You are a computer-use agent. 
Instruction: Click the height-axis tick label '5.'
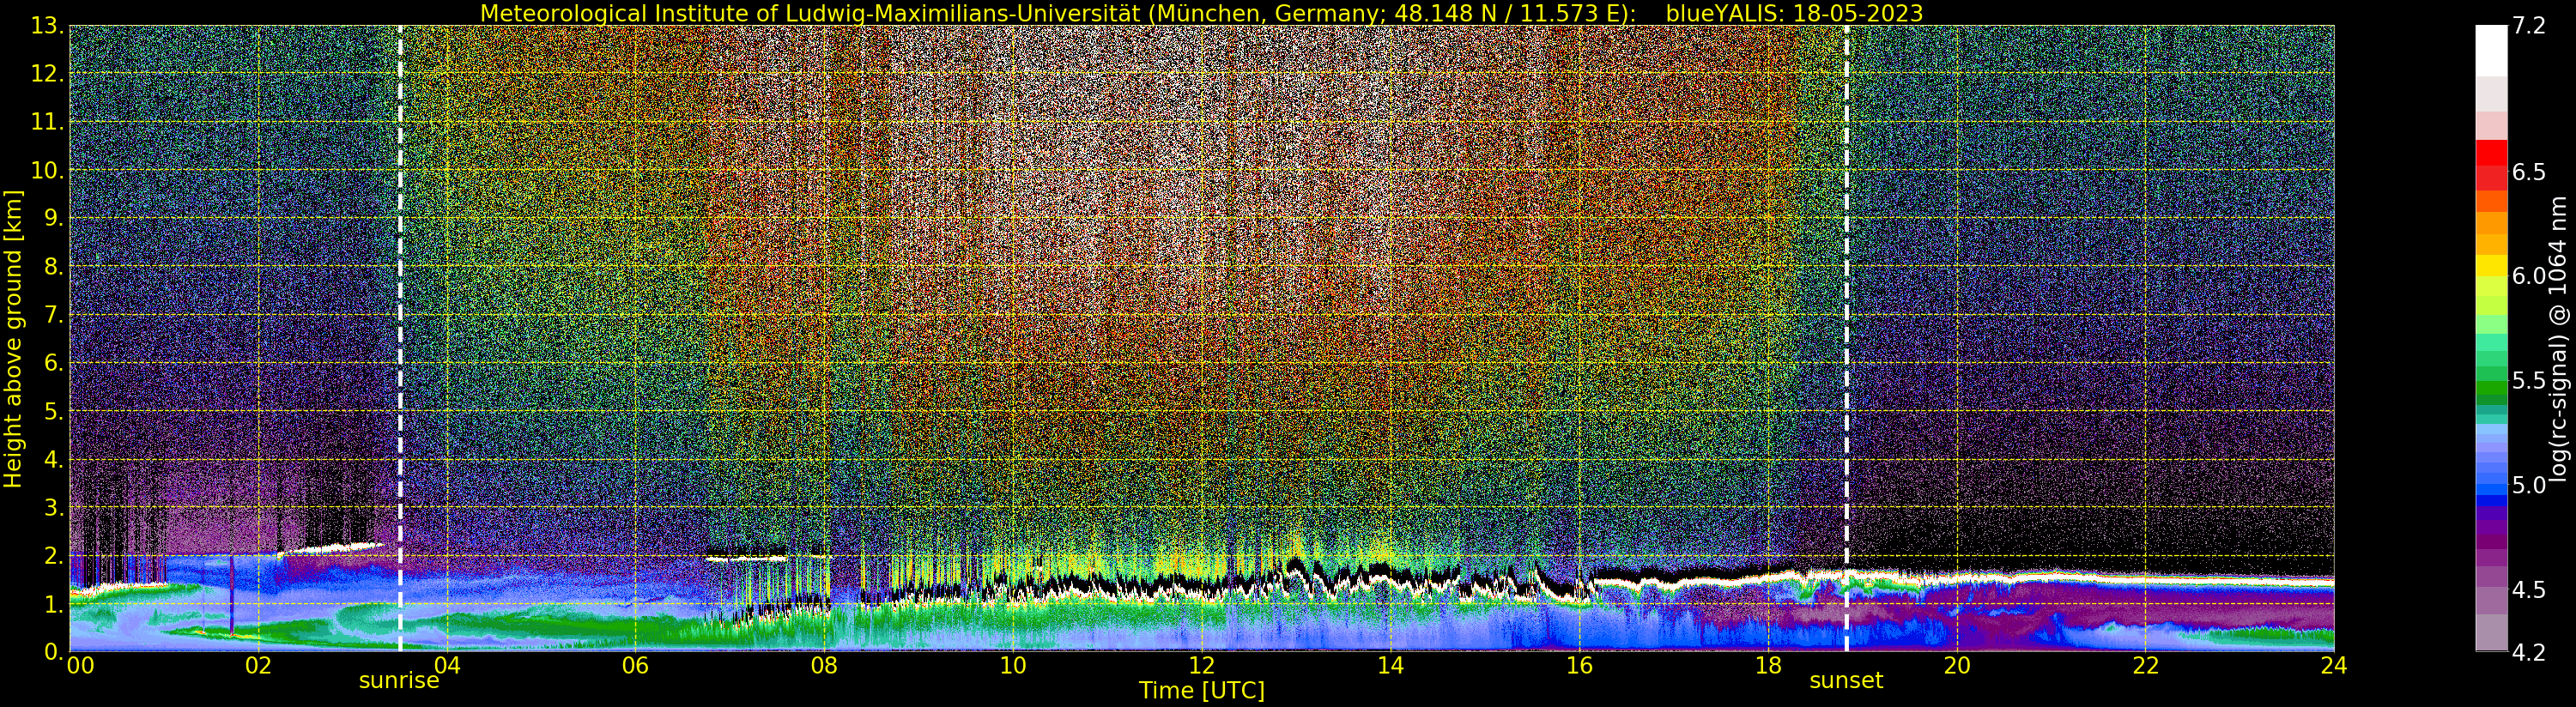click(x=54, y=412)
